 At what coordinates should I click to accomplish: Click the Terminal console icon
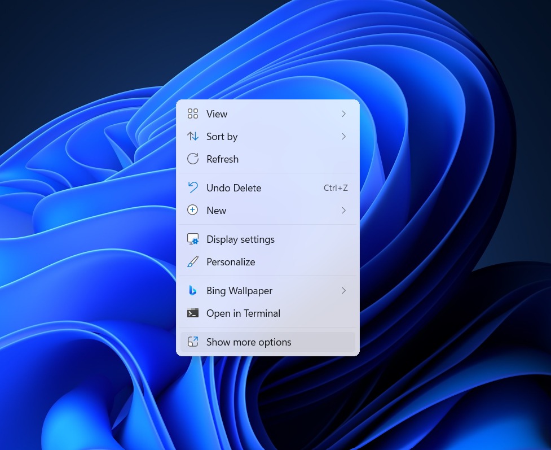(x=192, y=313)
